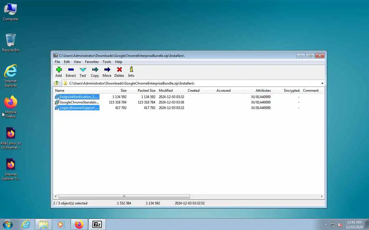The height and width of the screenshot is (230, 369).
Task: Click Windows Media Player taskbar icon
Action: click(61, 224)
